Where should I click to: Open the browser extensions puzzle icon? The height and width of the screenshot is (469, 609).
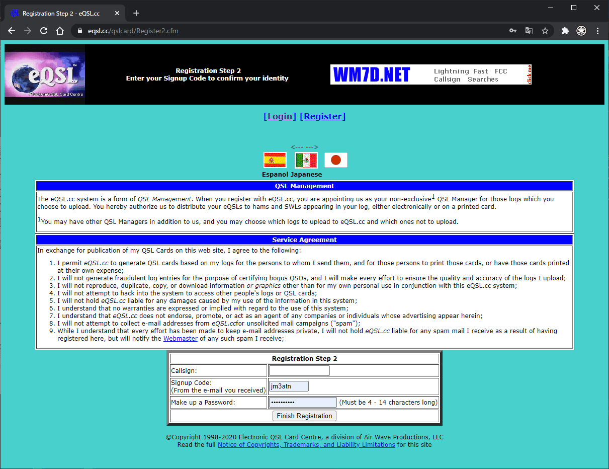565,31
